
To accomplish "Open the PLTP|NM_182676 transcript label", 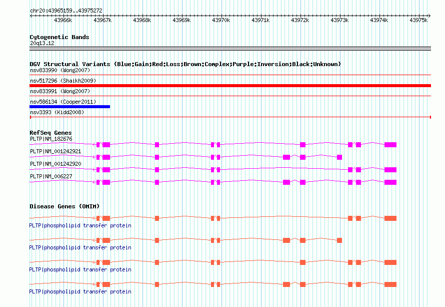I will click(51, 139).
